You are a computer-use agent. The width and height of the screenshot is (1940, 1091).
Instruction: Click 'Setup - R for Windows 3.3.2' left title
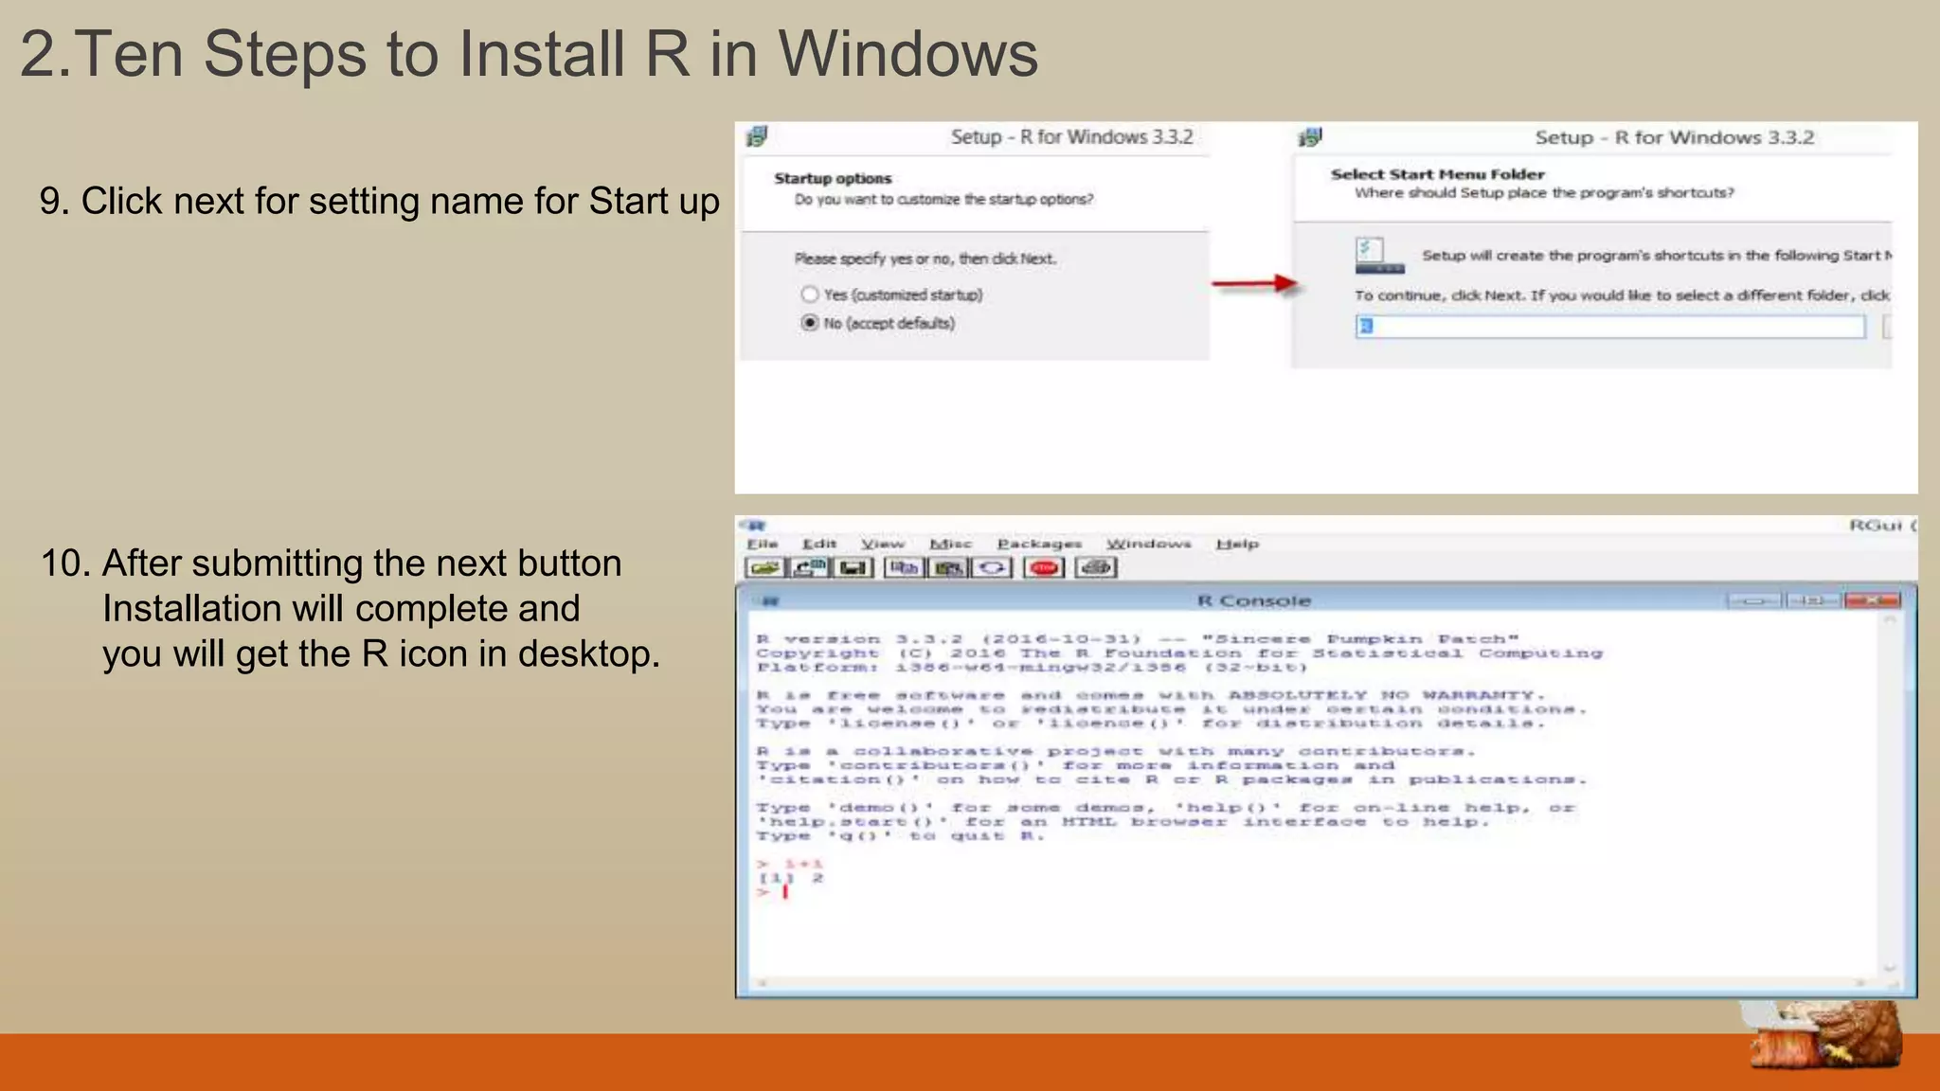point(1071,136)
